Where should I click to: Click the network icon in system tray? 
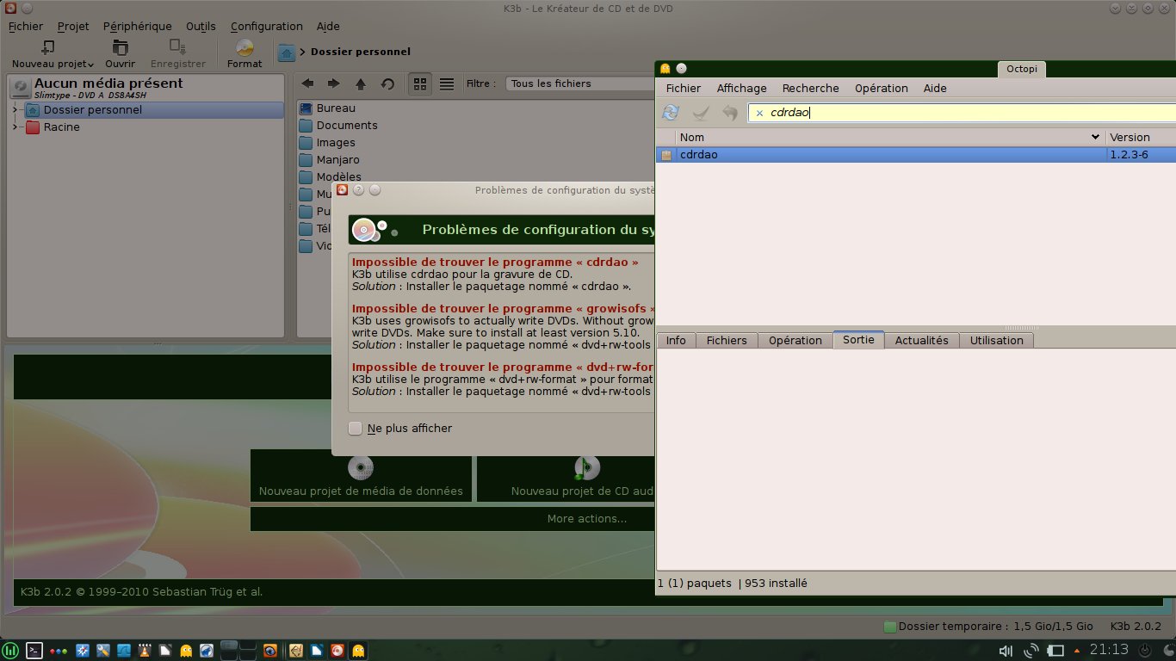1031,651
